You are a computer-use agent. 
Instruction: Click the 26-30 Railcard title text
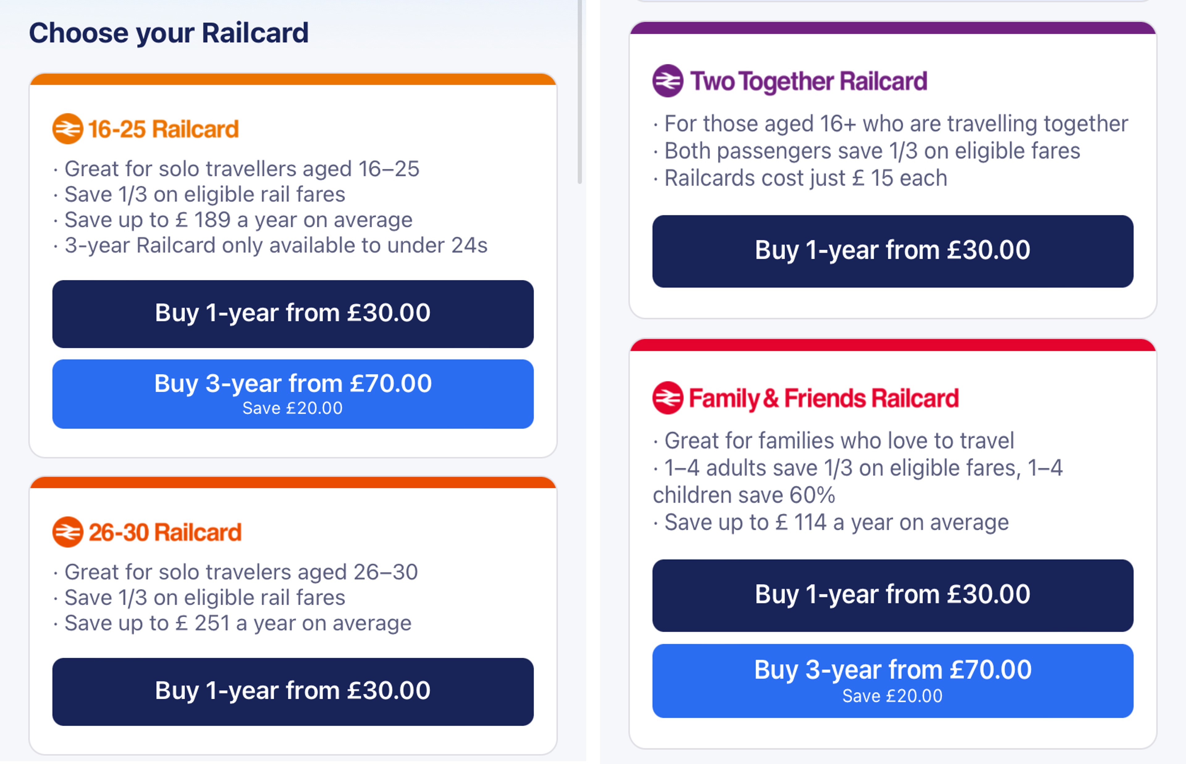point(165,532)
